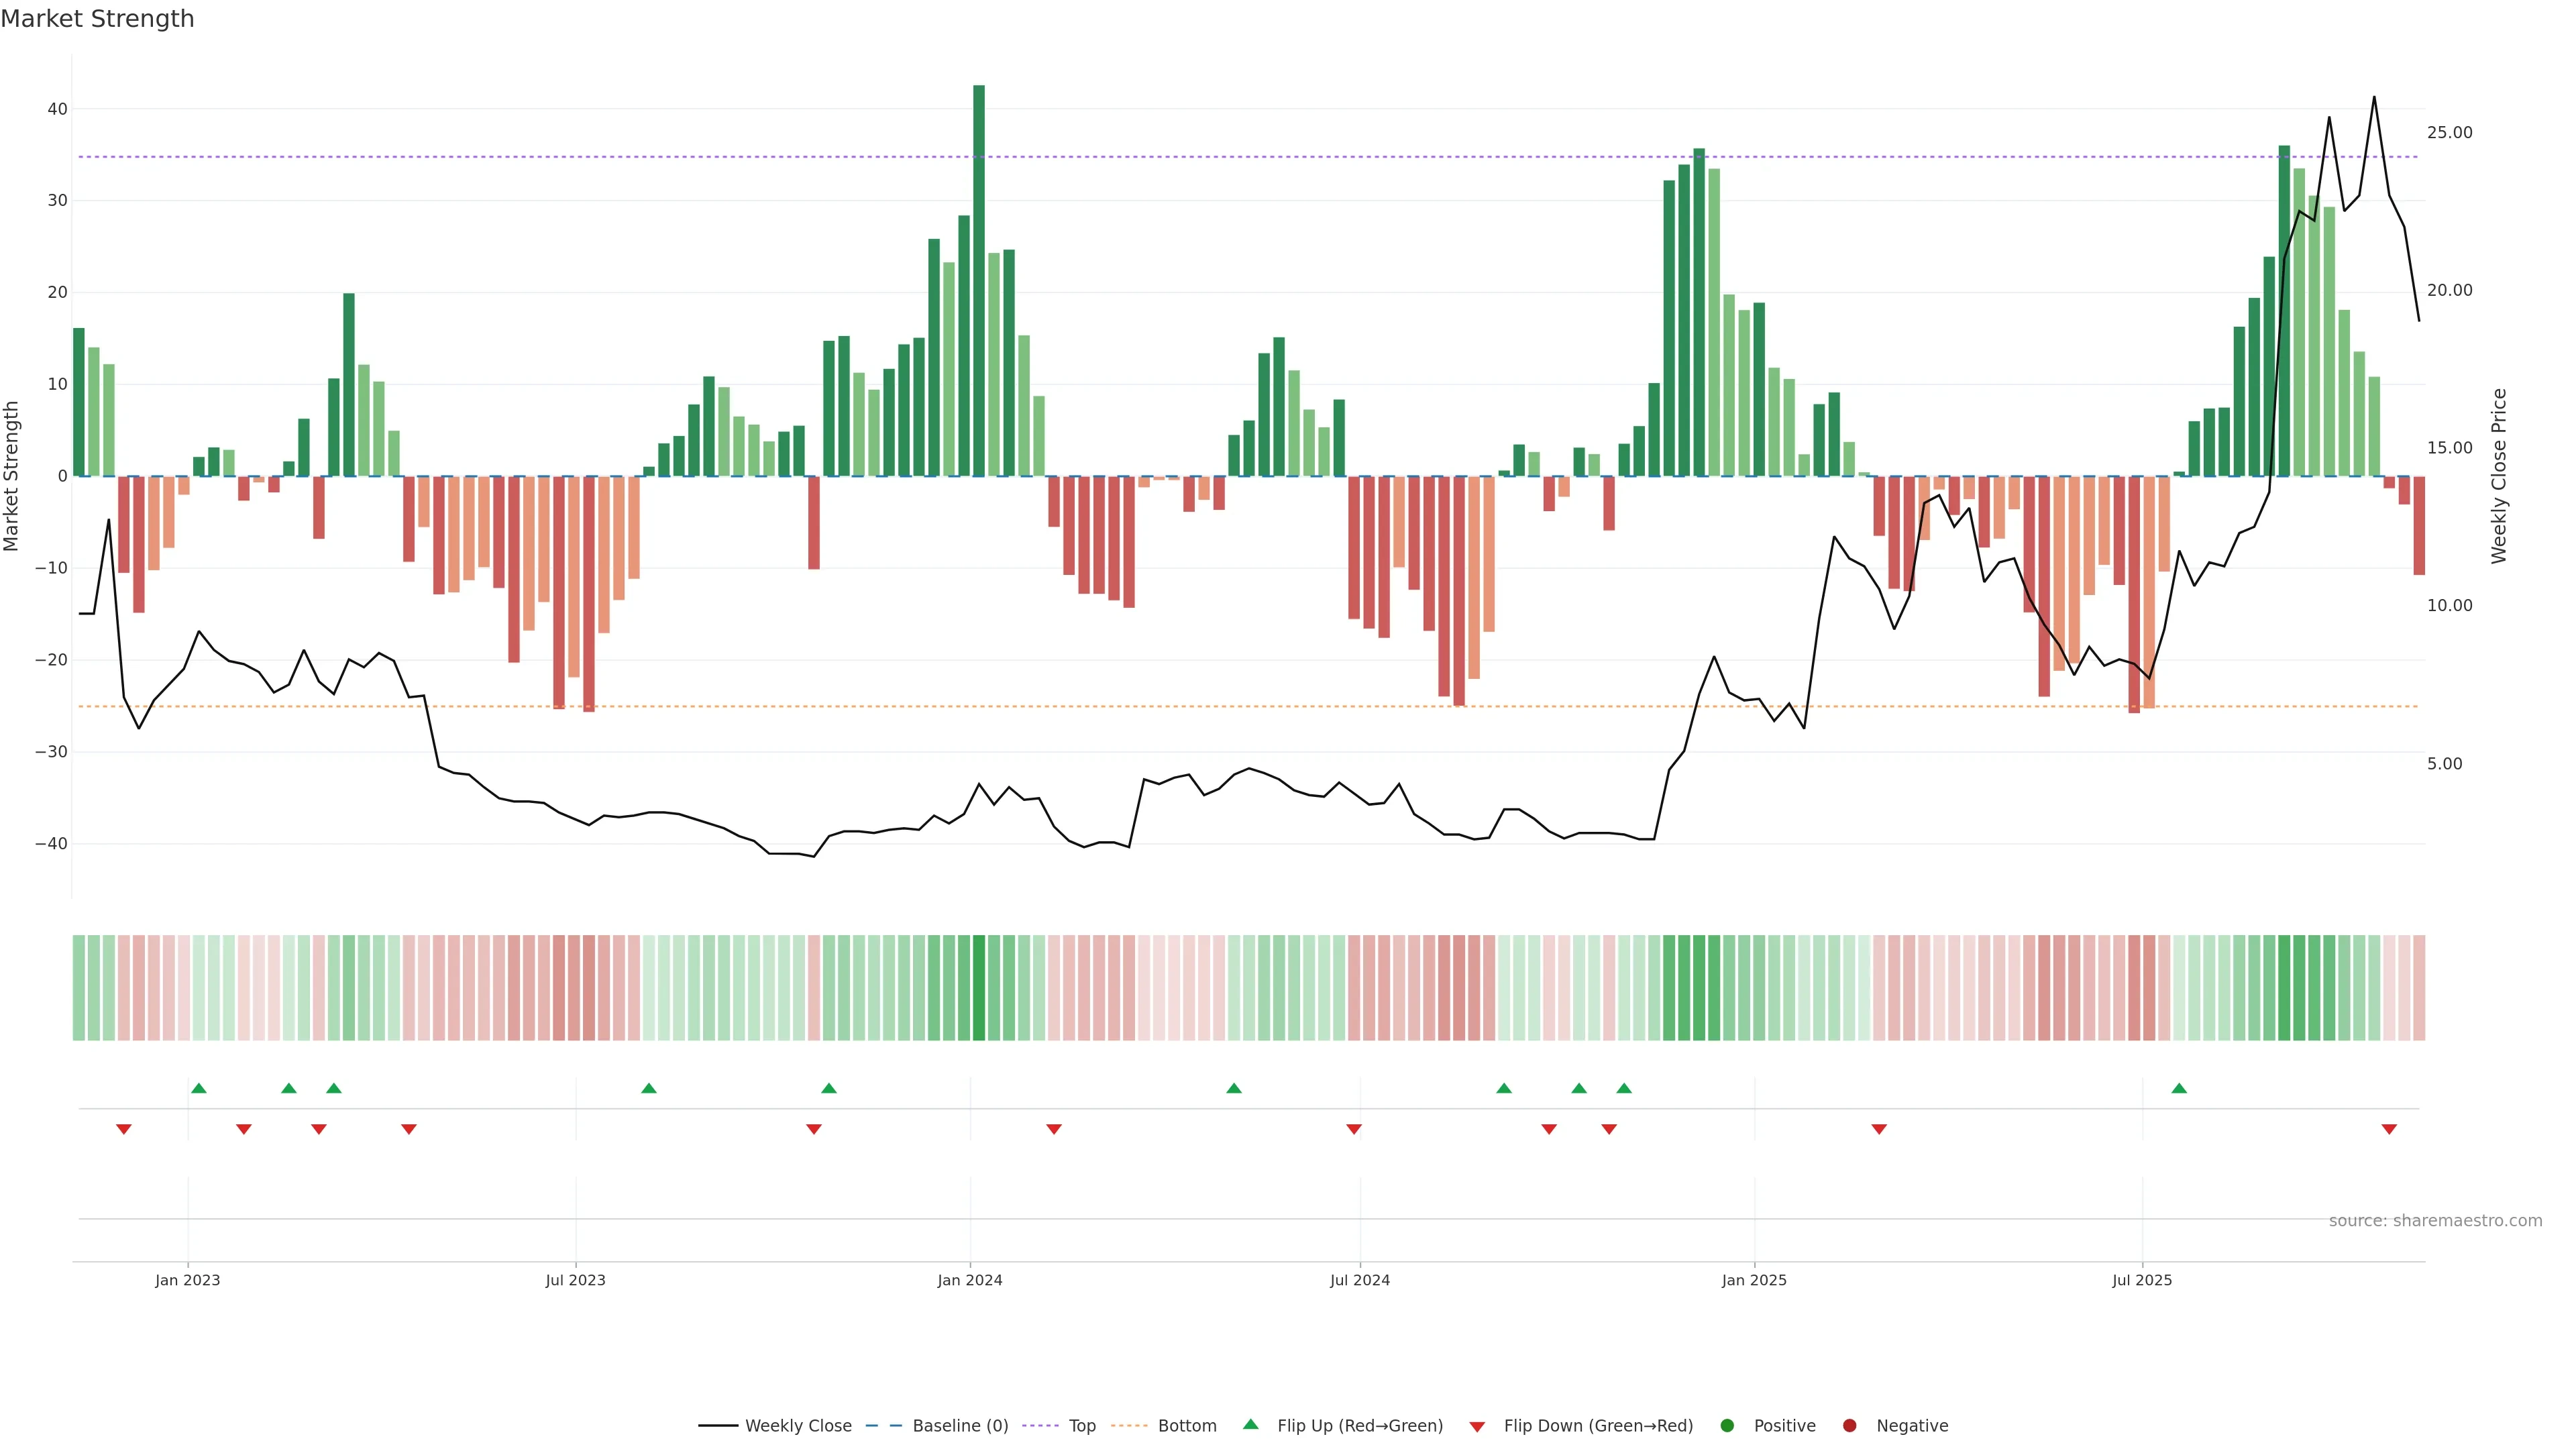Click the green Positive legend circle
The height and width of the screenshot is (1449, 2576).
click(x=1727, y=1426)
